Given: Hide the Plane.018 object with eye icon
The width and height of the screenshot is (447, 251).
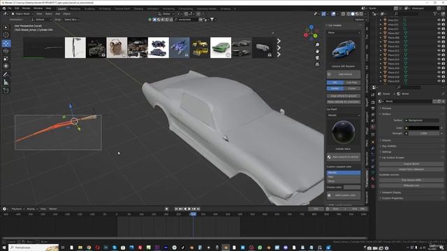Looking at the screenshot, I should click(439, 77).
